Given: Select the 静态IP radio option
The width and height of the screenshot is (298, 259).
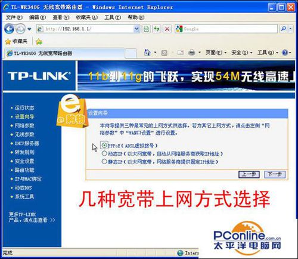Looking at the screenshot, I should (104, 161).
